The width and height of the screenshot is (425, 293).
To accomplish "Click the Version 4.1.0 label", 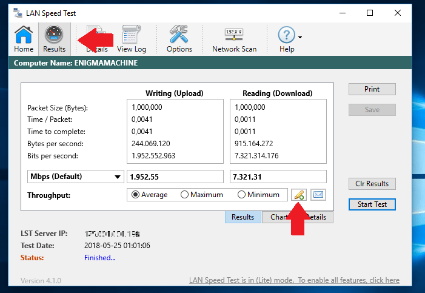I will pos(41,280).
